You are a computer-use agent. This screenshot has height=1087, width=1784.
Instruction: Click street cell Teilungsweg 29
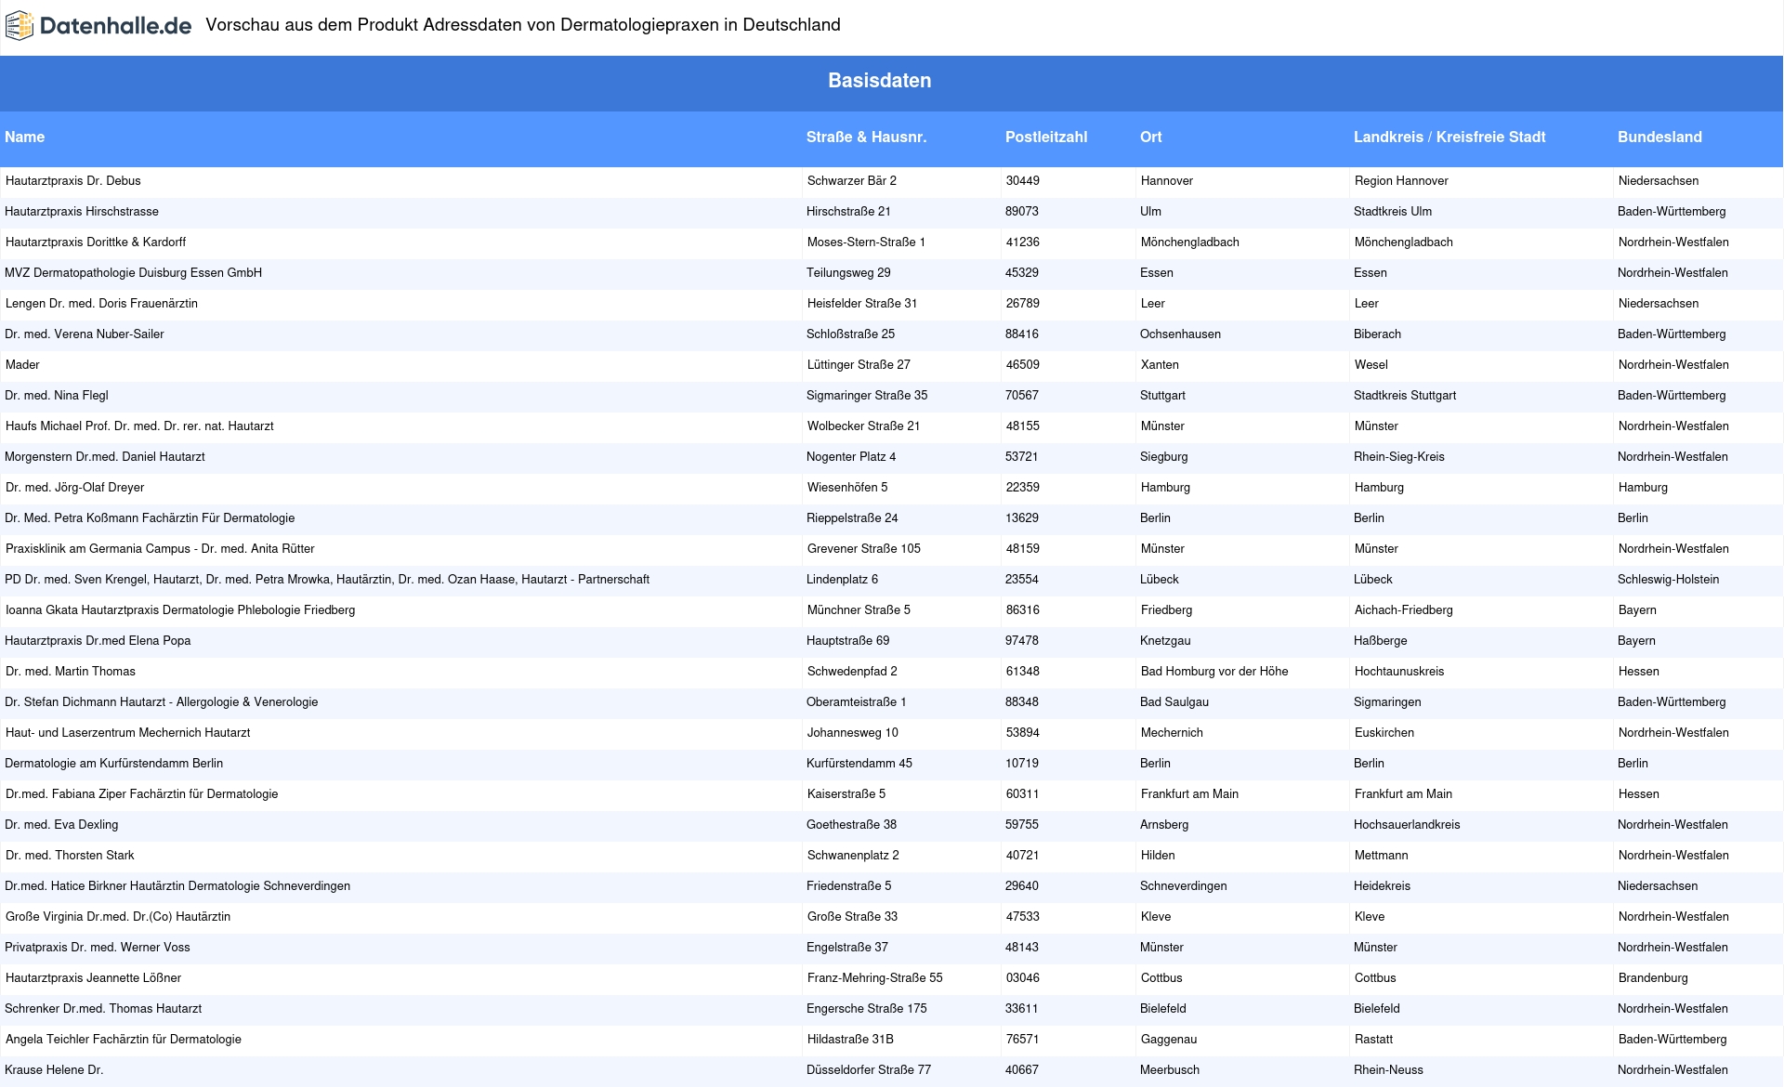click(848, 273)
